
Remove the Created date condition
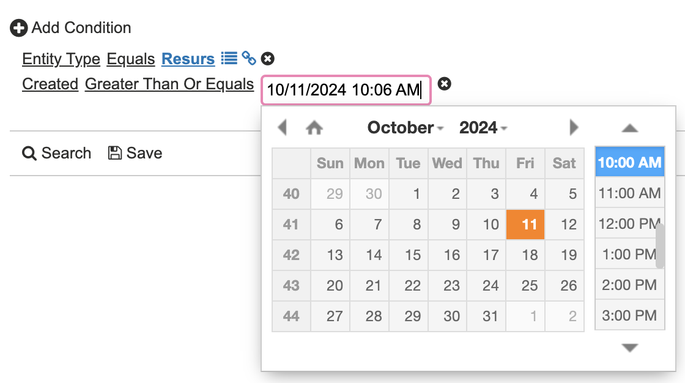pos(445,84)
